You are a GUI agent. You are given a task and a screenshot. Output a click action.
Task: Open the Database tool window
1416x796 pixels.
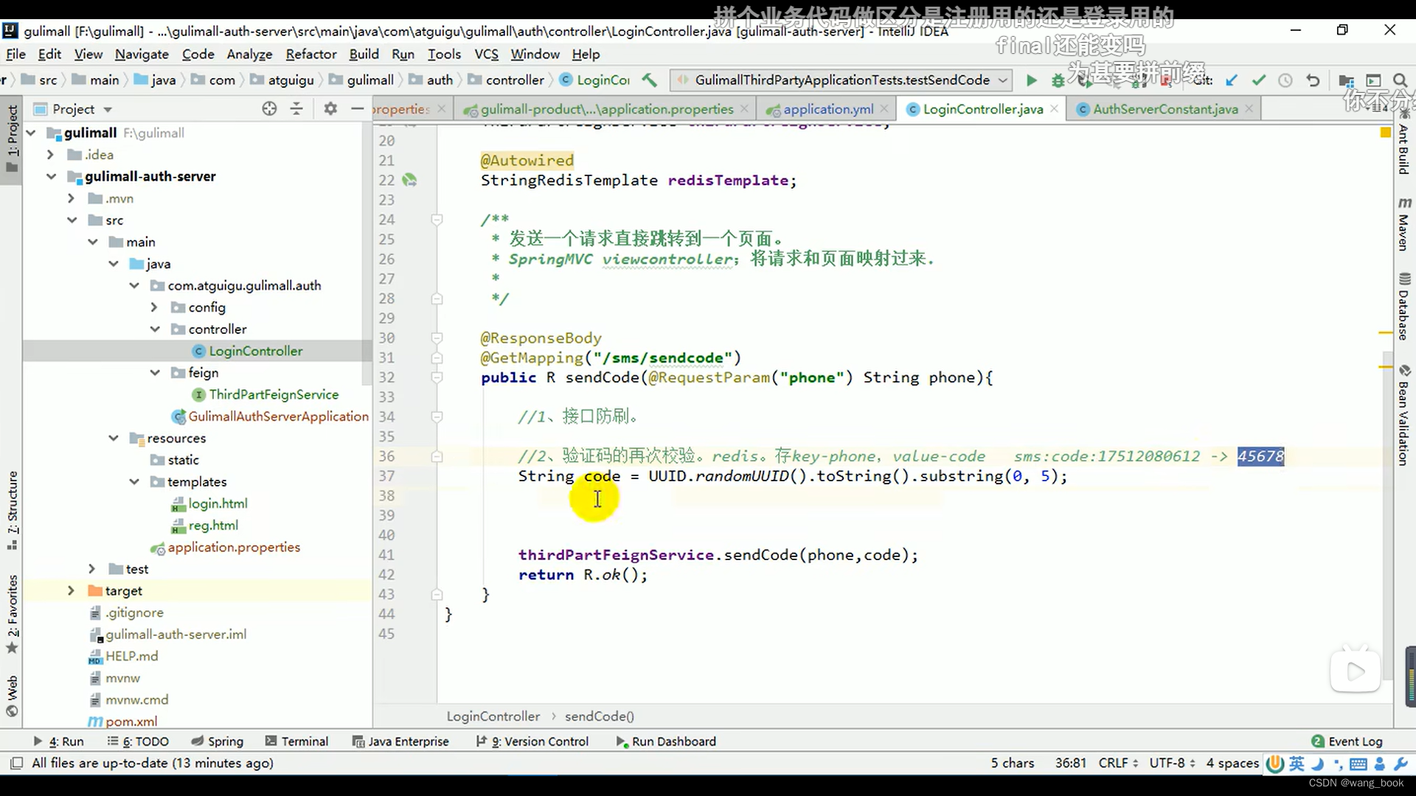pyautogui.click(x=1403, y=307)
